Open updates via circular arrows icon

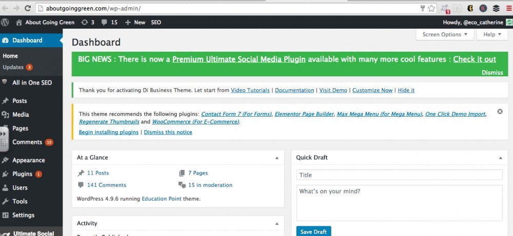click(85, 22)
